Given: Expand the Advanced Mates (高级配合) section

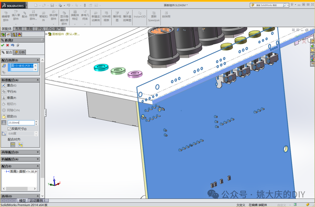Looking at the screenshot, I should pos(20,152).
